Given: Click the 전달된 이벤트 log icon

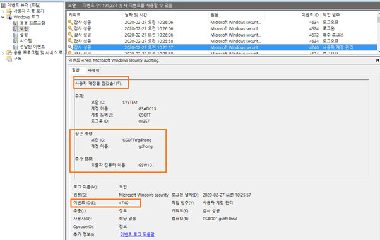Looking at the screenshot, I should [16, 47].
